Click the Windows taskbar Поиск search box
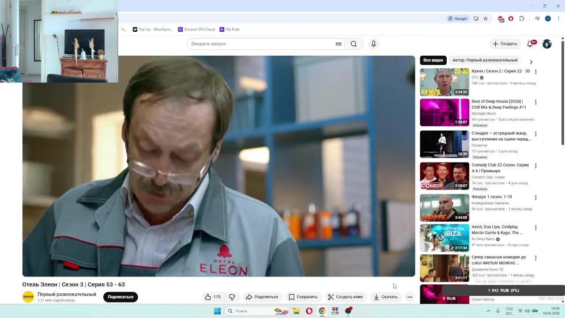 [257, 311]
